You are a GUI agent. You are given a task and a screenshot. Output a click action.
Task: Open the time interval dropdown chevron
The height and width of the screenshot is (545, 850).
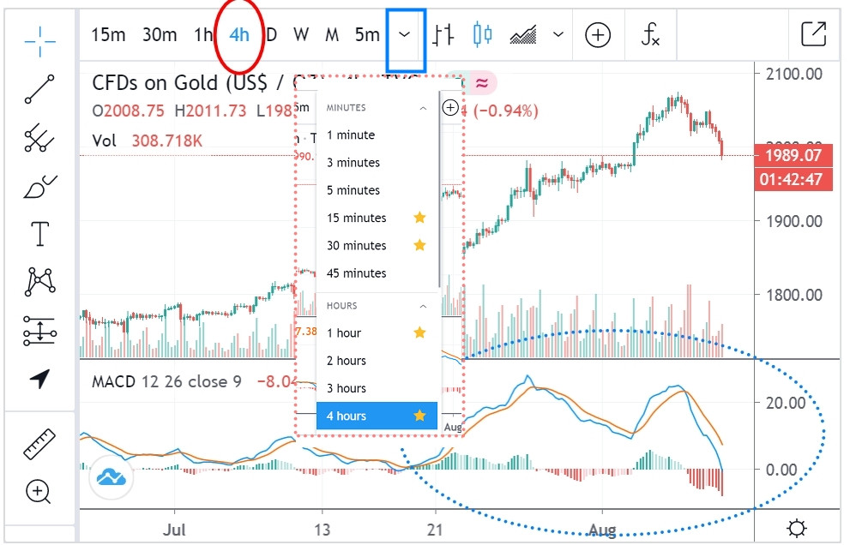(405, 35)
